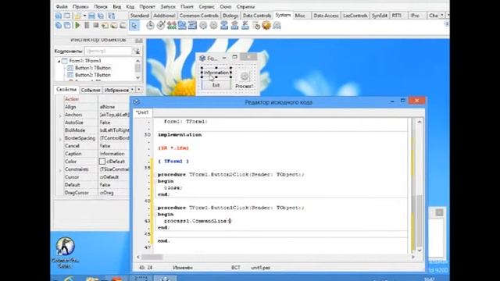Click the 'ВСТ' insert mode status entry
This screenshot has height=281, width=500.
tap(236, 268)
